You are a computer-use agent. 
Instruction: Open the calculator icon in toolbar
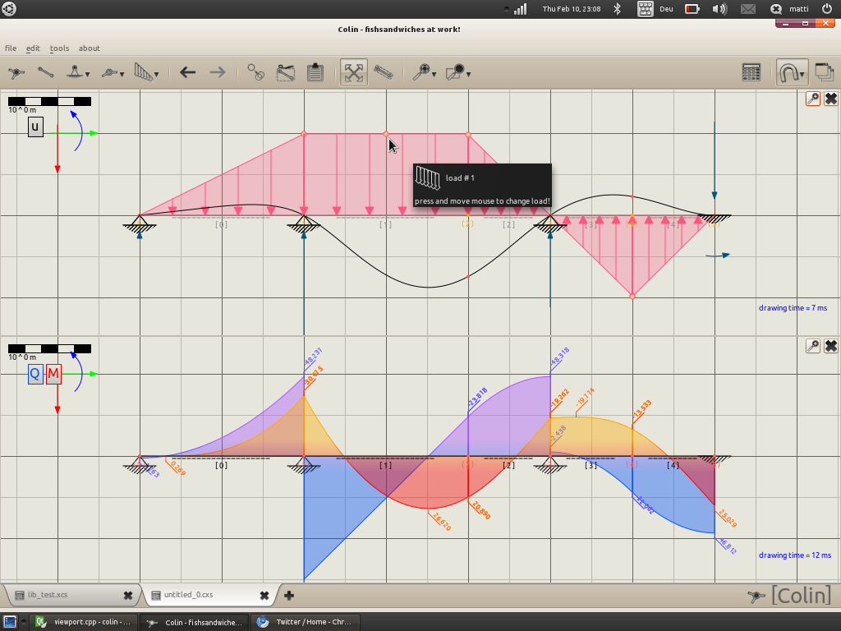[x=751, y=72]
